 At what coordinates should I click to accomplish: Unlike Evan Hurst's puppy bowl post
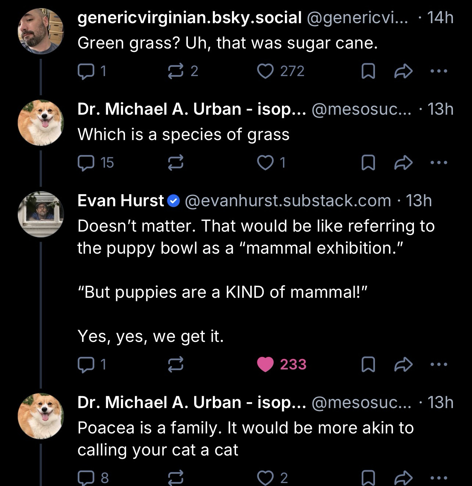pyautogui.click(x=266, y=365)
